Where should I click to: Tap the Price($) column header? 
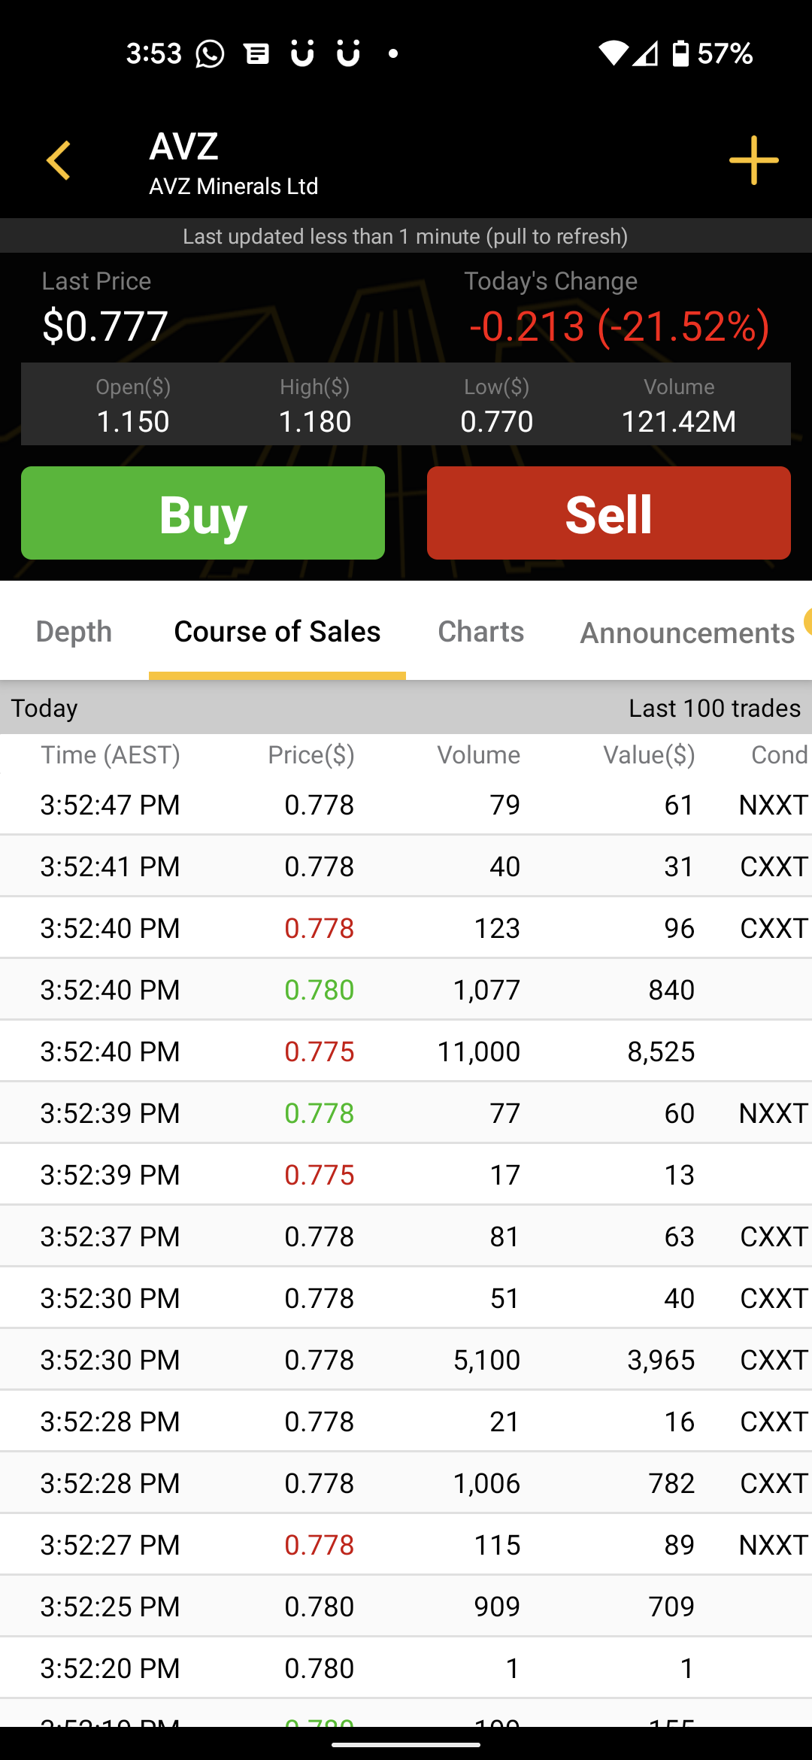(311, 755)
